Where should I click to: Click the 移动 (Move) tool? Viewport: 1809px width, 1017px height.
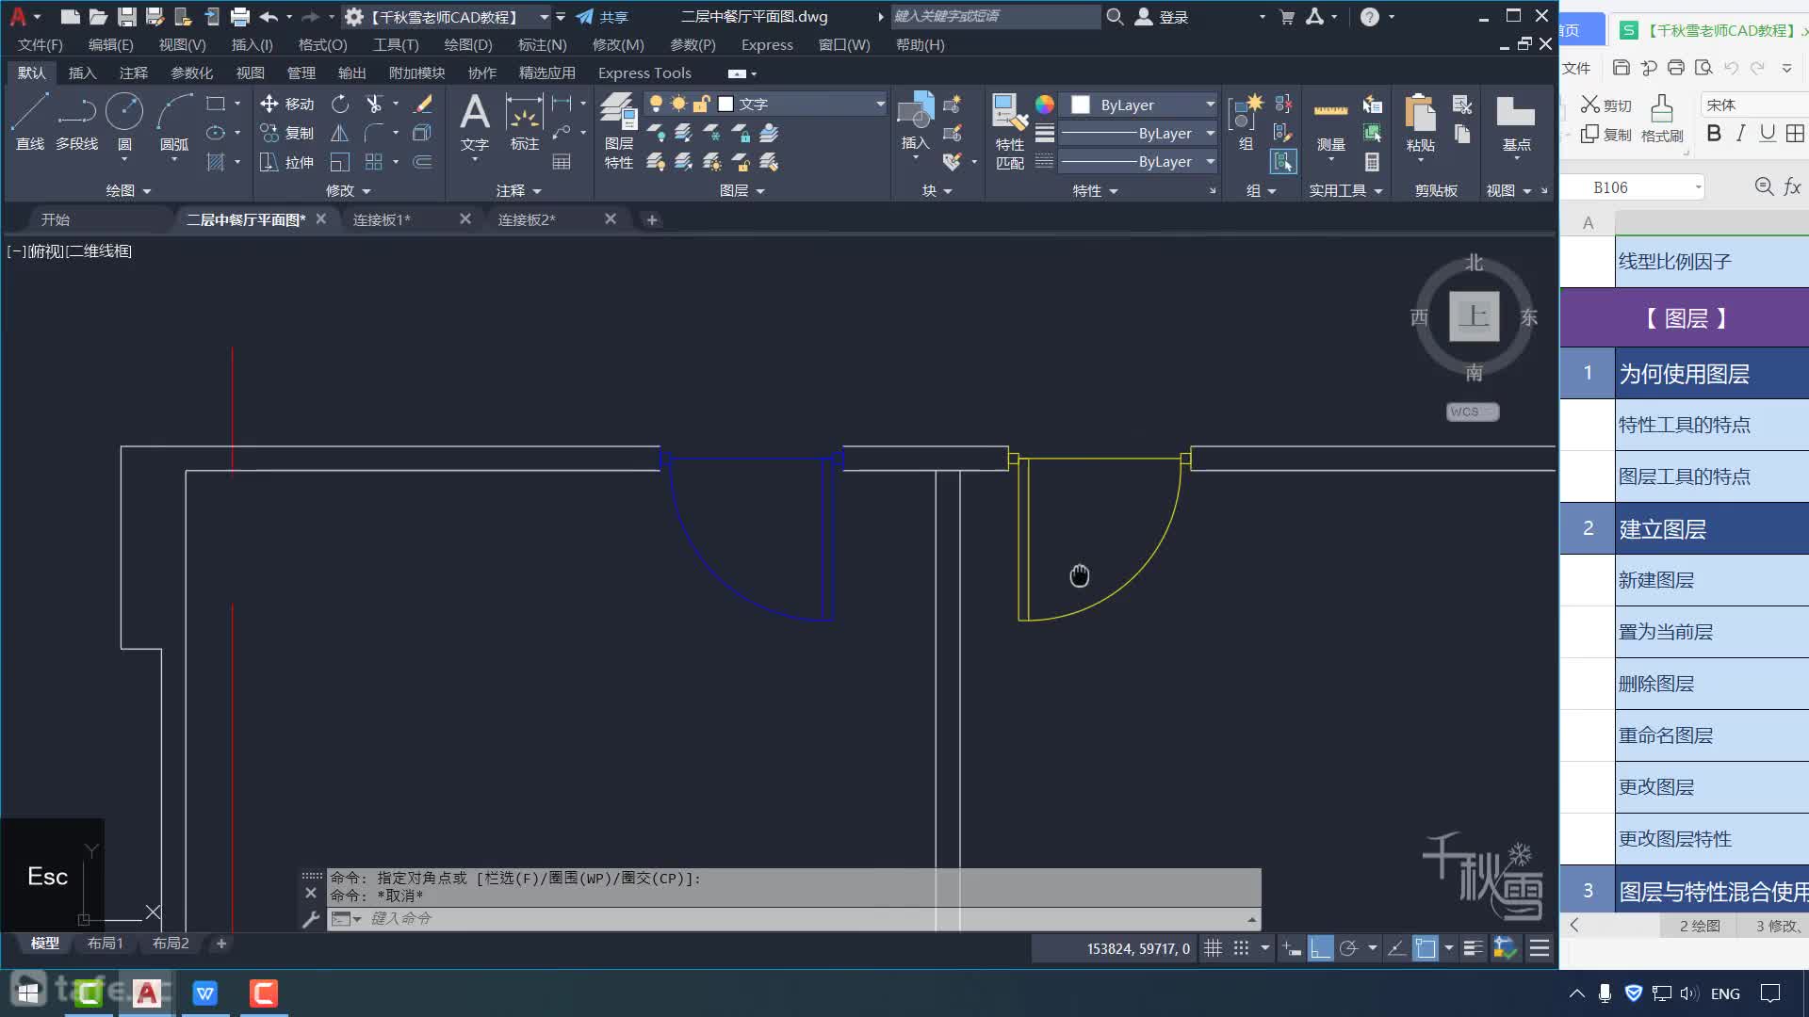287,104
